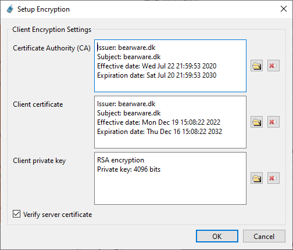Image resolution: width=293 pixels, height=250 pixels.
Task: Confirm settings with OK button
Action: click(x=217, y=236)
